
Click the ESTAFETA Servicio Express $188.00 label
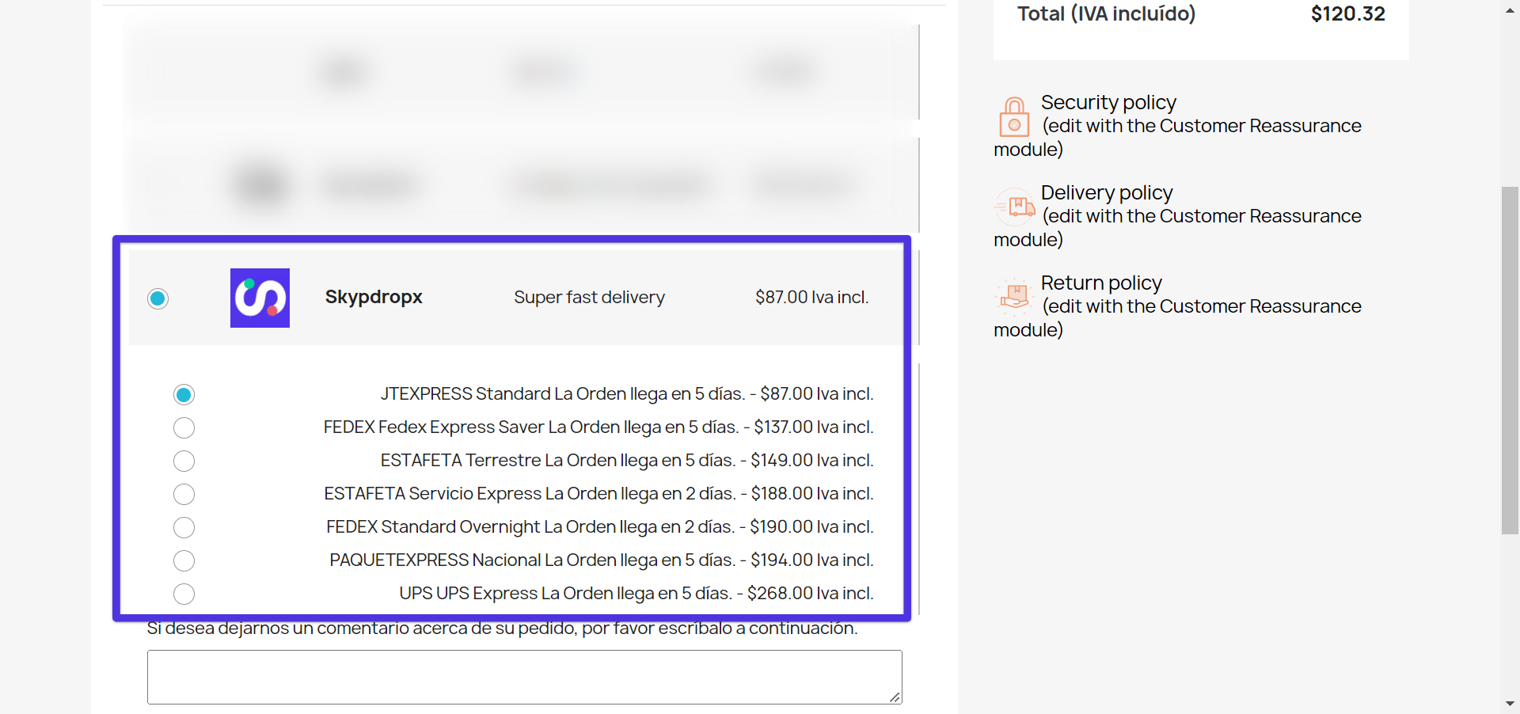point(598,494)
